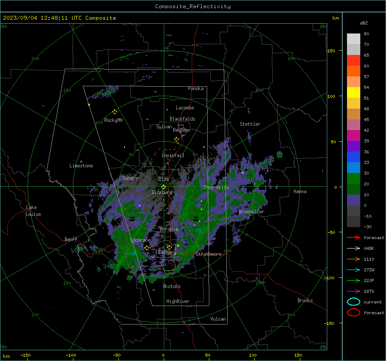Image resolution: width=386 pixels, height=361 pixels.
Task: Click the yellow radar-center diamond above Didsbury
Action: tap(163, 187)
